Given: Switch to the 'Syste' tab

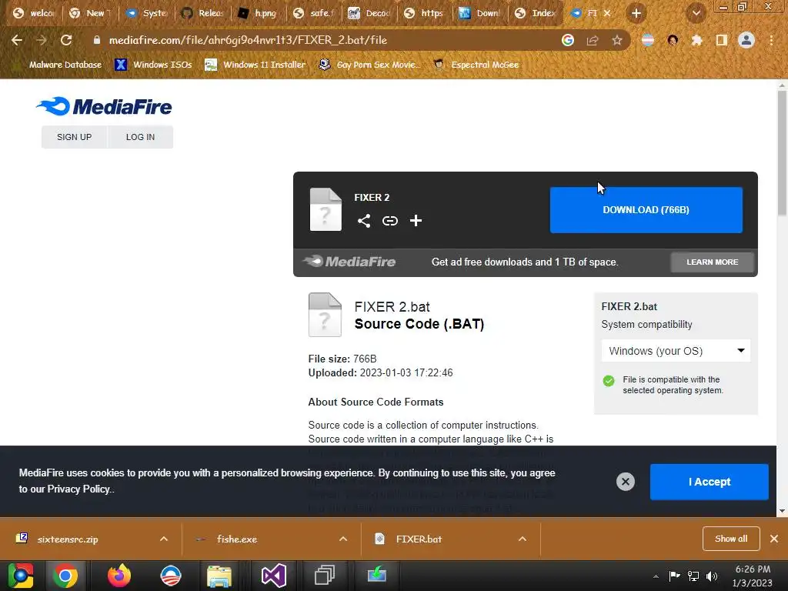Looking at the screenshot, I should pyautogui.click(x=147, y=13).
